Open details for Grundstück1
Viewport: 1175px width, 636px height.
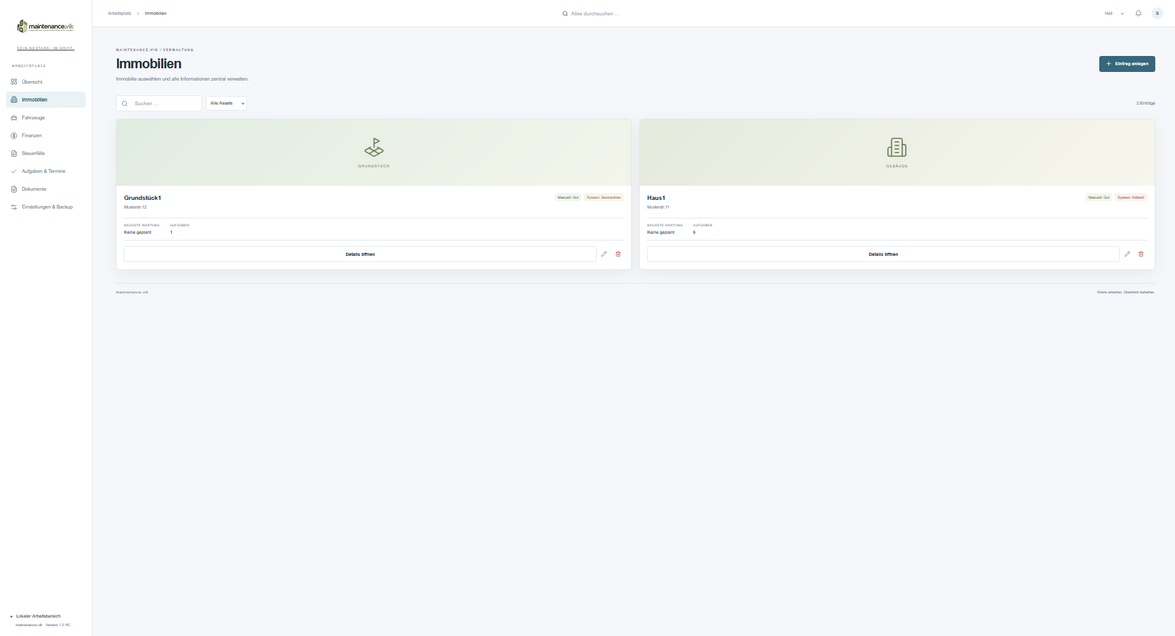(x=360, y=254)
